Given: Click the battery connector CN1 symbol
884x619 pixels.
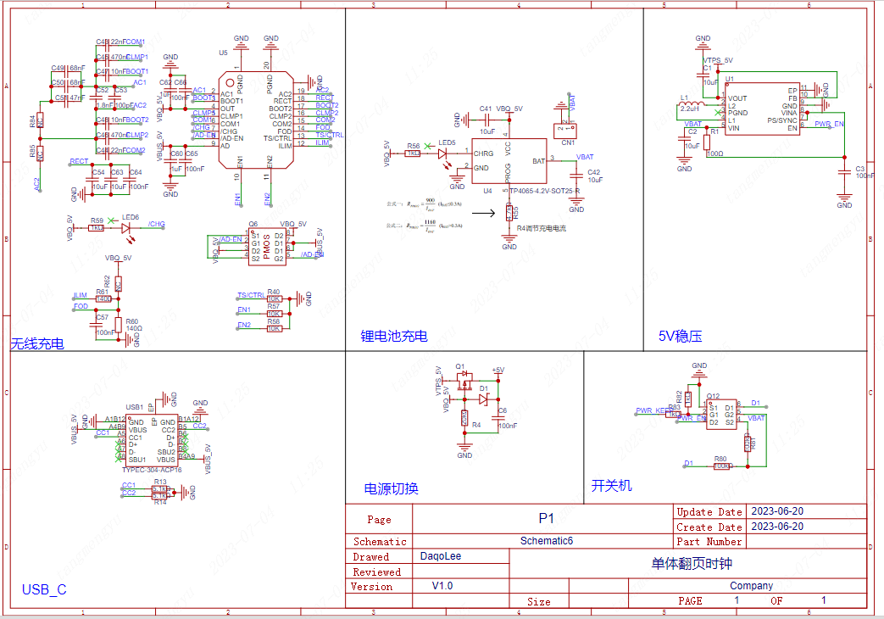Looking at the screenshot, I should [x=567, y=129].
